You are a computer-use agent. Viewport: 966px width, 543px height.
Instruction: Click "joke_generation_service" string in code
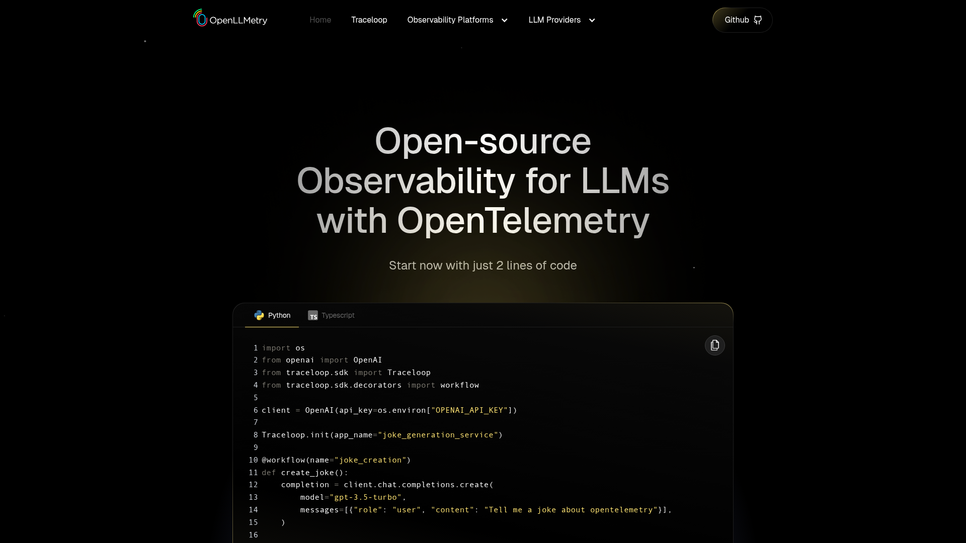tap(438, 435)
